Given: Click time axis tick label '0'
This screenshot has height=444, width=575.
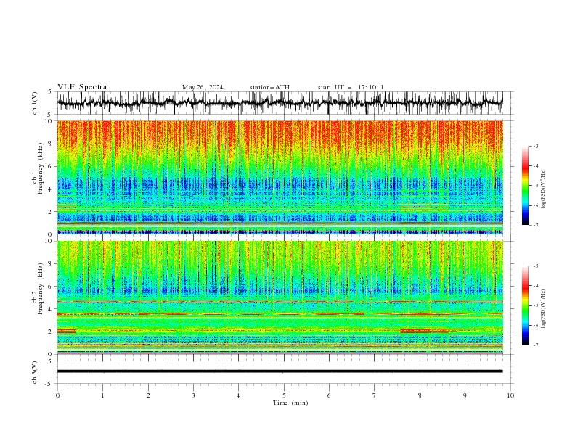Looking at the screenshot, I should coord(57,395).
